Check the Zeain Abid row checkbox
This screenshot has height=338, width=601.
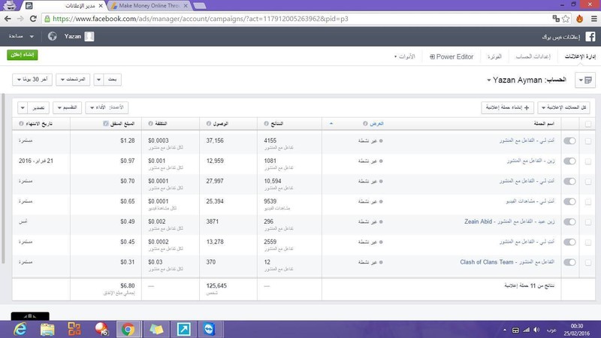pyautogui.click(x=588, y=222)
